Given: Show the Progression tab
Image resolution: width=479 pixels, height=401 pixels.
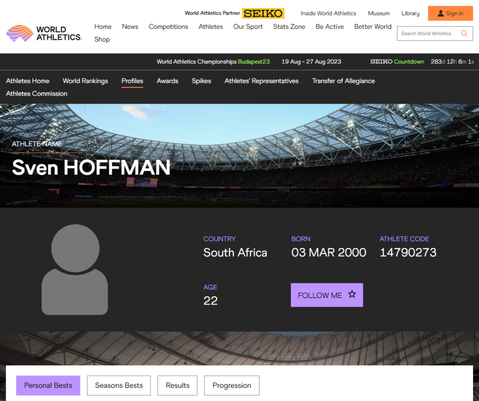Looking at the screenshot, I should point(232,386).
